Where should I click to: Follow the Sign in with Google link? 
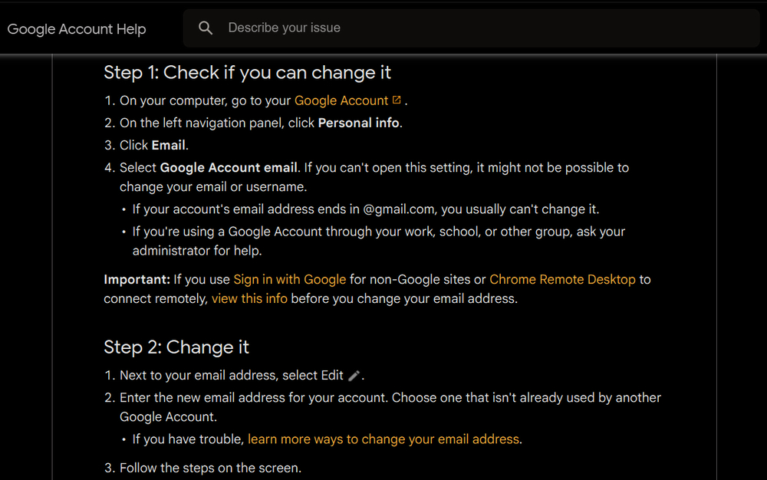[x=289, y=279]
